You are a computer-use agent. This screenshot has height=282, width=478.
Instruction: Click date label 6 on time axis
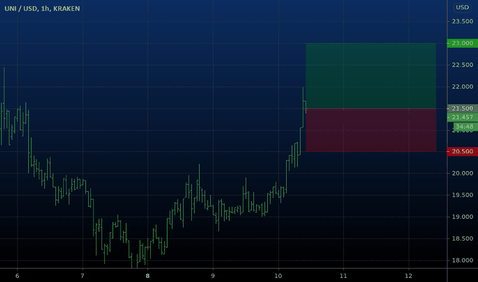pyautogui.click(x=17, y=276)
